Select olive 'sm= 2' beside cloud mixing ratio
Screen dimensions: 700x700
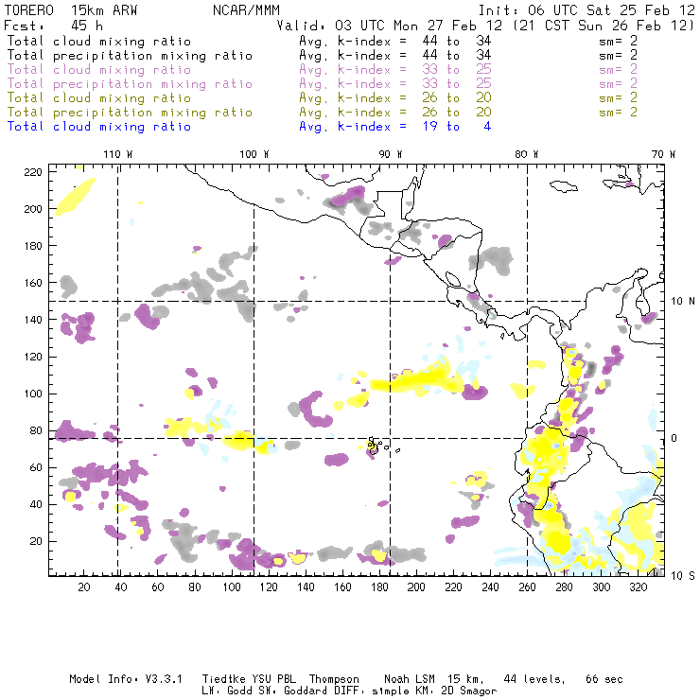click(x=618, y=98)
